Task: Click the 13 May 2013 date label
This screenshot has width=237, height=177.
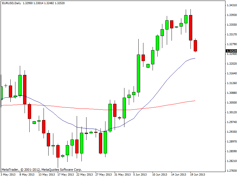Action: (x=47, y=174)
